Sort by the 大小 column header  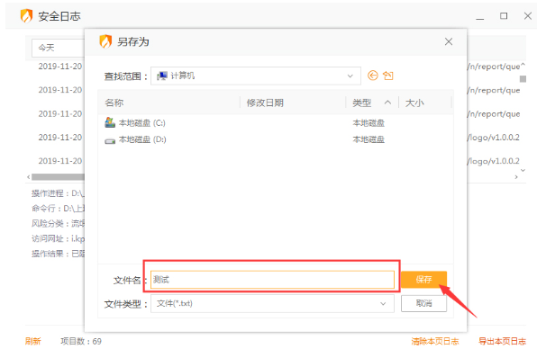(414, 103)
